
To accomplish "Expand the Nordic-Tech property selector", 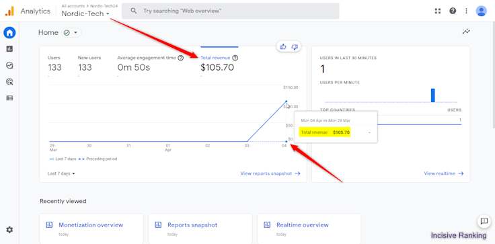I will coord(85,13).
